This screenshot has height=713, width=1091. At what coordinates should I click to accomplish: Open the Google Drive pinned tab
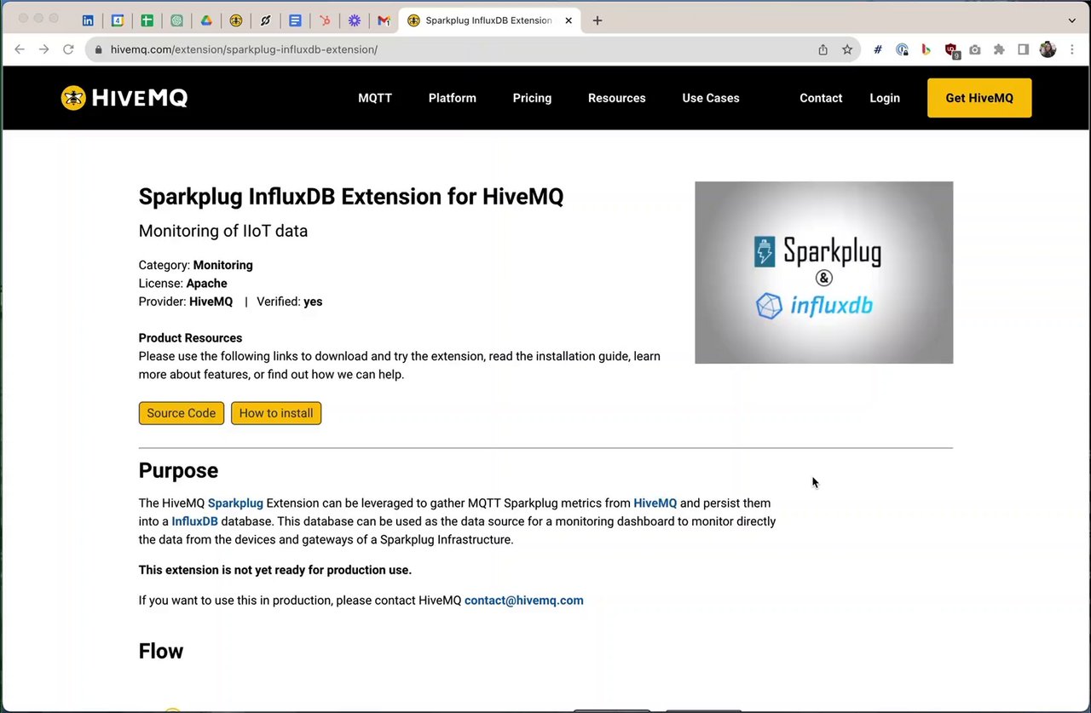[x=206, y=20]
